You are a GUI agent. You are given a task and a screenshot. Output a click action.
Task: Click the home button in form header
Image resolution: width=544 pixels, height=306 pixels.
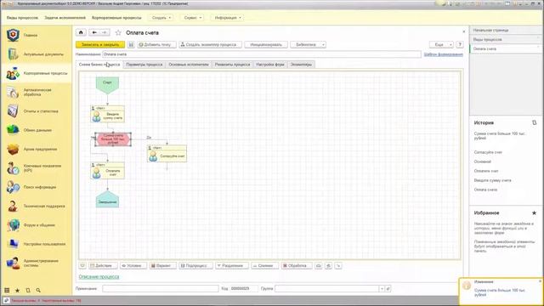81,32
